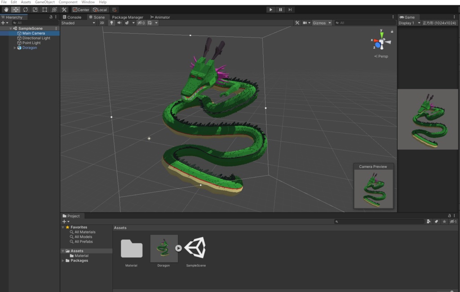Open the Shaded draw mode dropdown

78,23
